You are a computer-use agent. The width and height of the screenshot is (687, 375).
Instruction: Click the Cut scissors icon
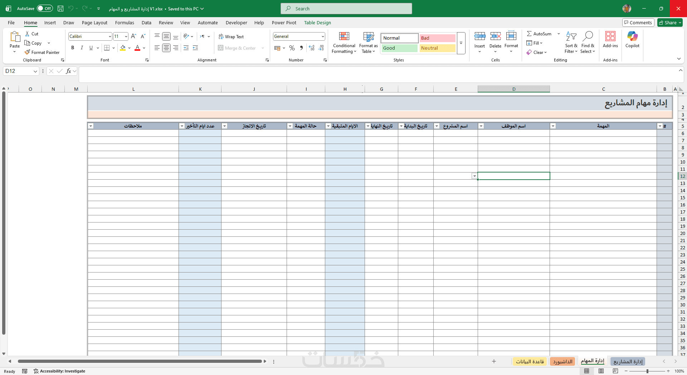(28, 34)
